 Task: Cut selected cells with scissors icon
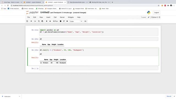click(x=35, y=21)
